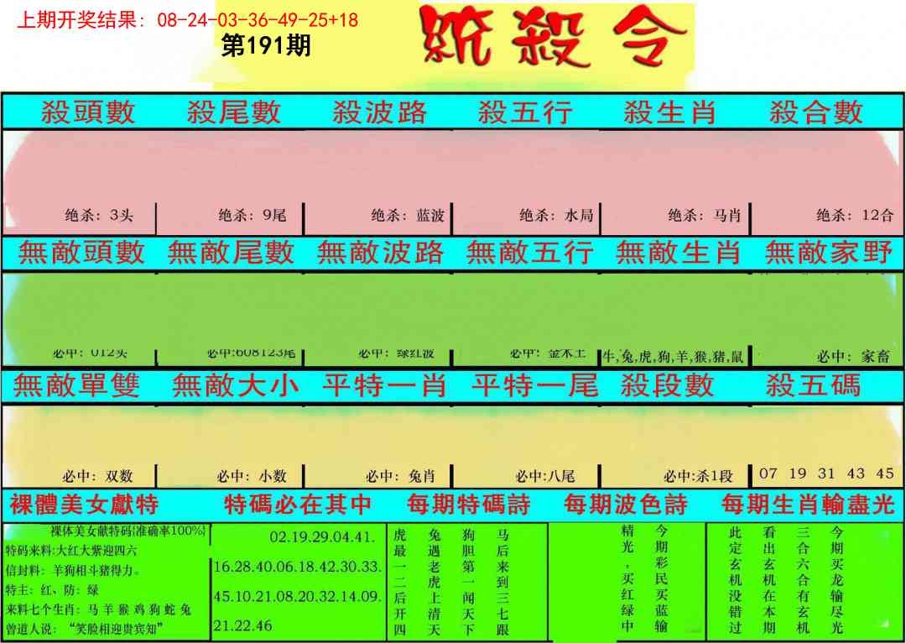Click the 绝杀: 3头 cell
The image size is (906, 643).
tap(99, 216)
